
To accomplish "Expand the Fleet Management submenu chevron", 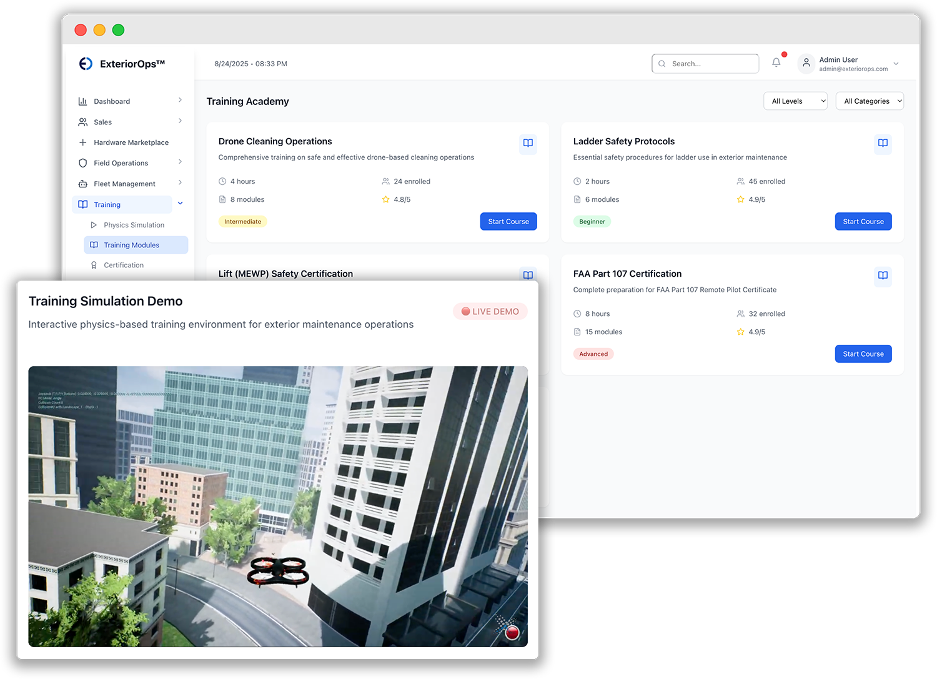I will pyautogui.click(x=180, y=183).
